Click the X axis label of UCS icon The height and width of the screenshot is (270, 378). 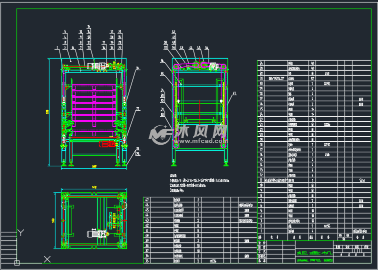(x=46, y=259)
